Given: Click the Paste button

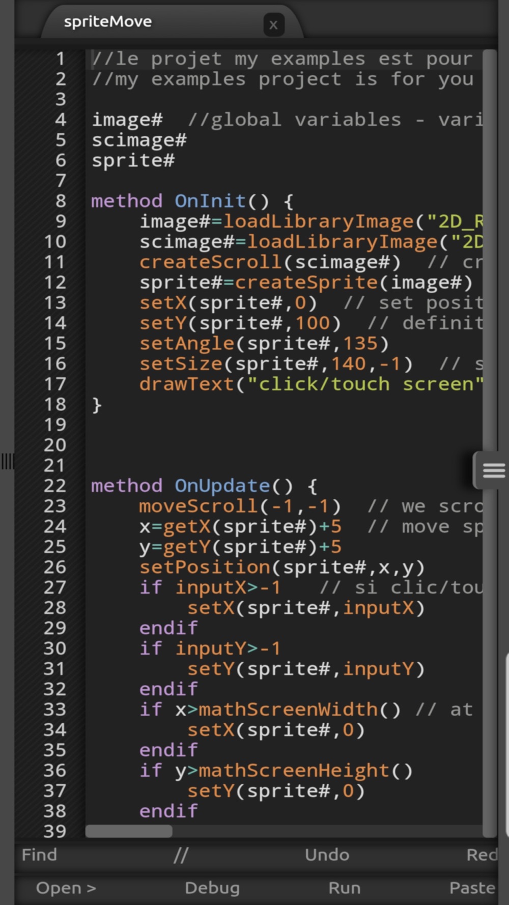Looking at the screenshot, I should point(472,888).
